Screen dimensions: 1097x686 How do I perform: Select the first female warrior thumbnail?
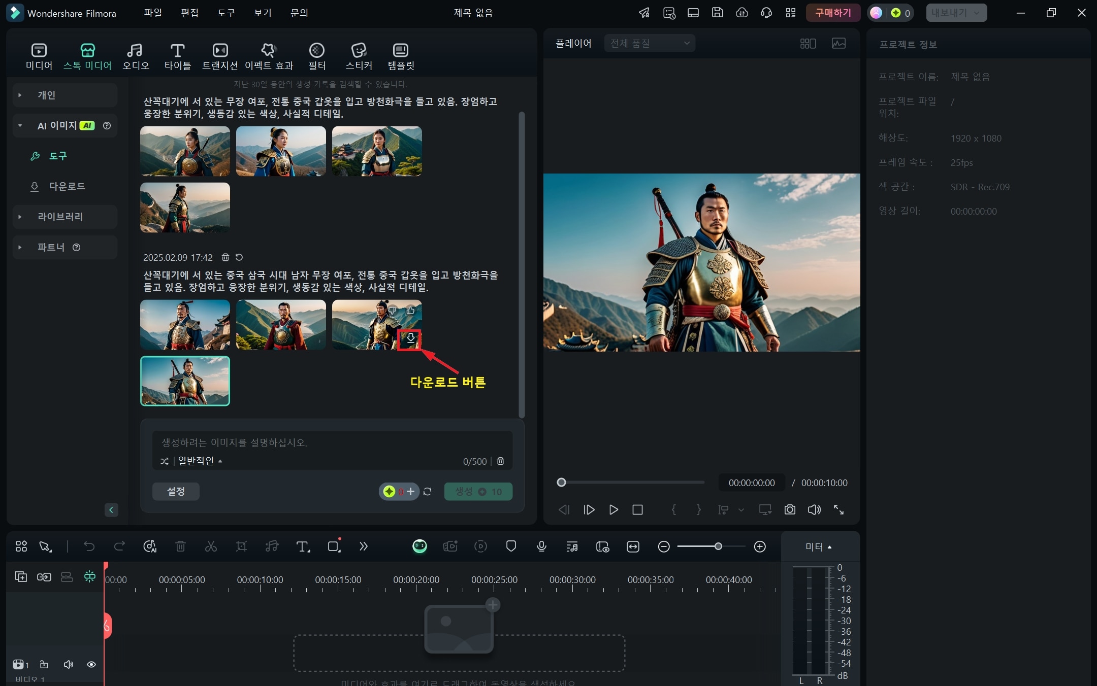[185, 151]
